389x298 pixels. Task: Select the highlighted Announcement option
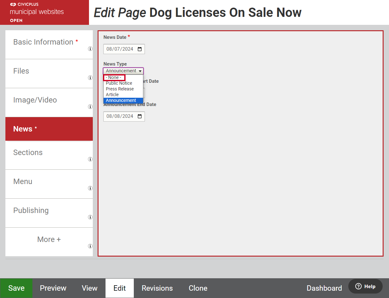click(123, 100)
